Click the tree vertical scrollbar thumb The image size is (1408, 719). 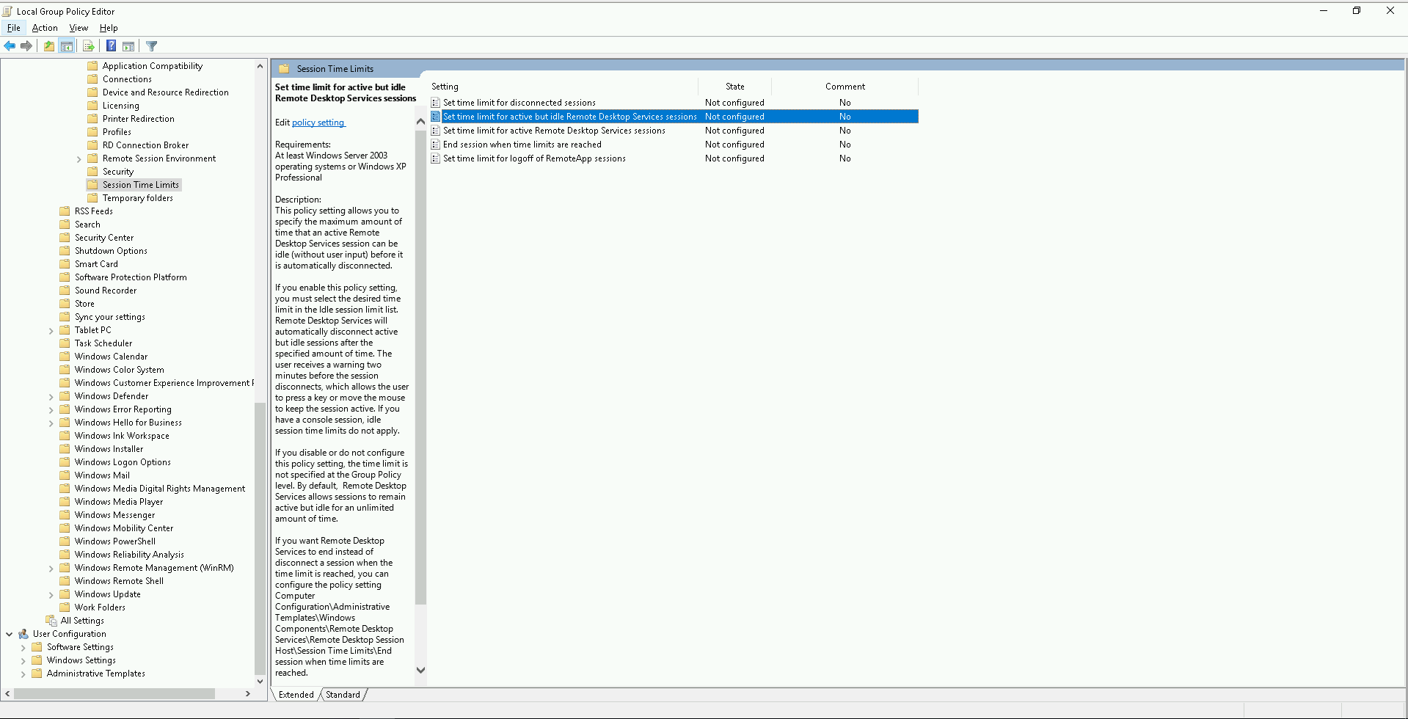[260, 539]
